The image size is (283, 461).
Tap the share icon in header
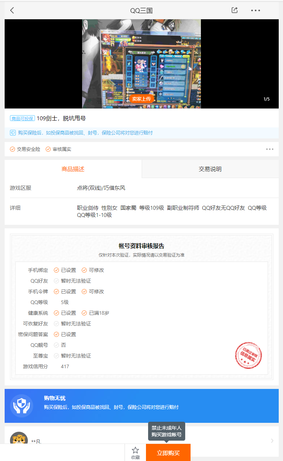234,10
